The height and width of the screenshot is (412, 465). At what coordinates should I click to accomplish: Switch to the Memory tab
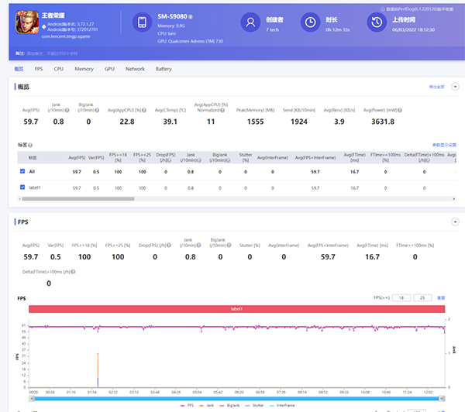coord(84,69)
